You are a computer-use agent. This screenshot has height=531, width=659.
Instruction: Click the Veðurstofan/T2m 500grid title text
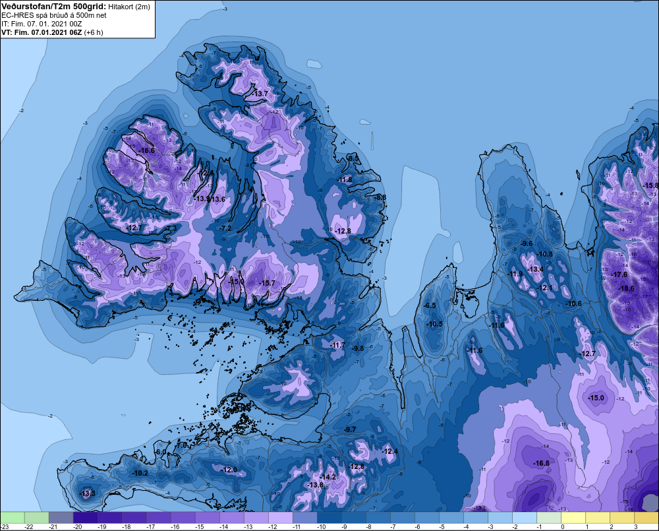pyautogui.click(x=53, y=7)
